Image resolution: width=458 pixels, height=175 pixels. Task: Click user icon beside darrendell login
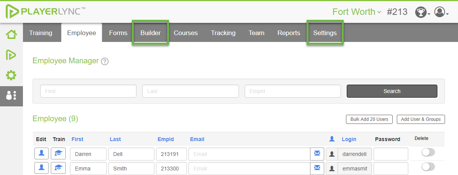[x=331, y=154]
